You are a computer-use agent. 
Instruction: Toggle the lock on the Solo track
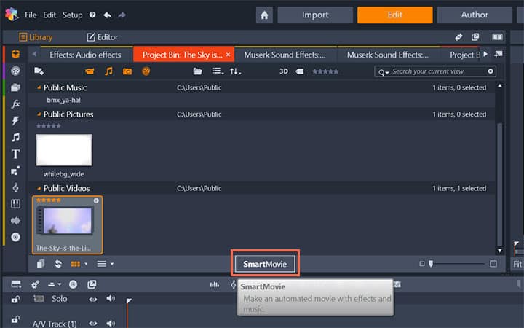click(x=15, y=299)
